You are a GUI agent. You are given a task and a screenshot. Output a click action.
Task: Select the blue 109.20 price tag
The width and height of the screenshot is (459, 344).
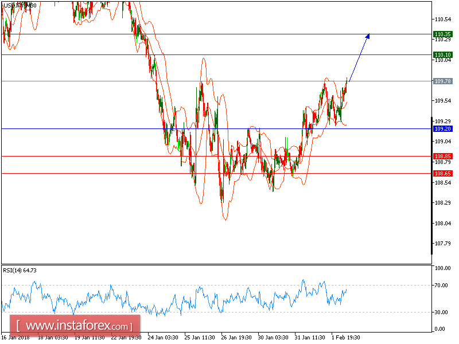point(442,128)
